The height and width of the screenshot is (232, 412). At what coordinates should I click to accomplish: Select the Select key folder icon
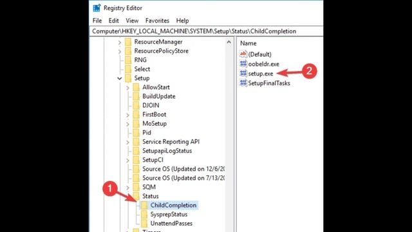(128, 69)
